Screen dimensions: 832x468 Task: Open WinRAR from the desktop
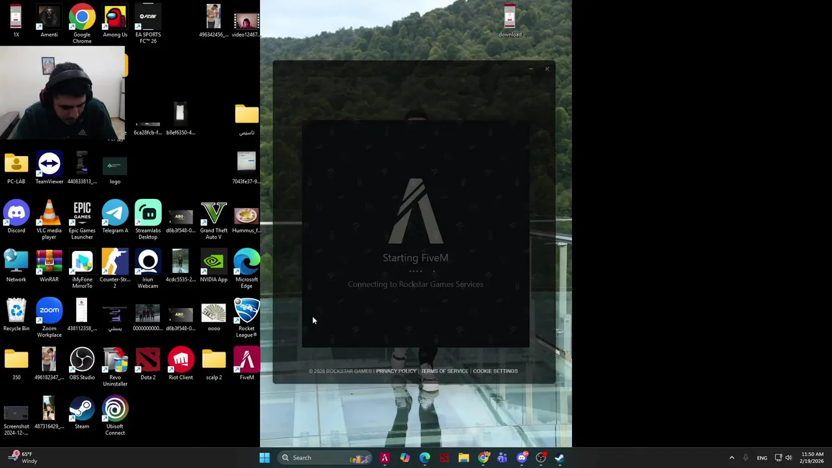(x=49, y=266)
